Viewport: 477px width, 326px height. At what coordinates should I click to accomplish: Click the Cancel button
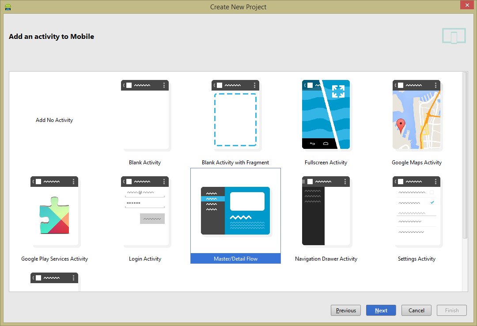pyautogui.click(x=416, y=311)
